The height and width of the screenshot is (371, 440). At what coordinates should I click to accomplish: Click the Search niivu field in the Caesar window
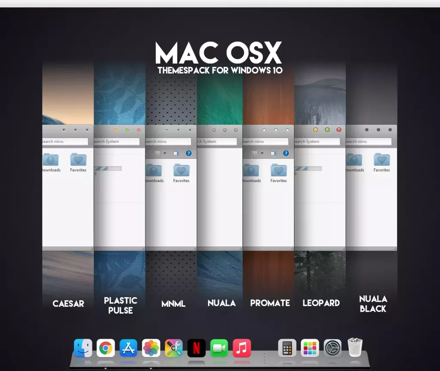(64, 142)
